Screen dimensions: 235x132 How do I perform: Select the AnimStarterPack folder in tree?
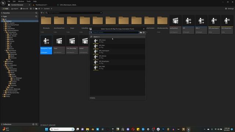[x=13, y=25]
